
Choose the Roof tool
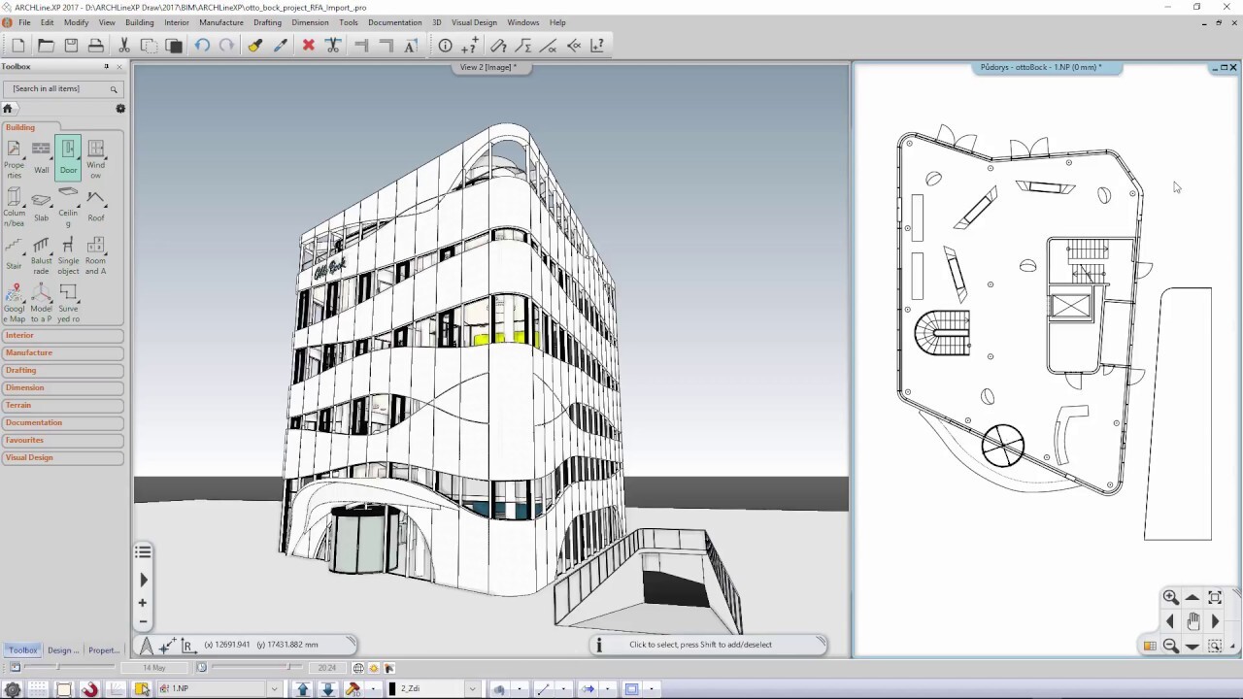[95, 204]
